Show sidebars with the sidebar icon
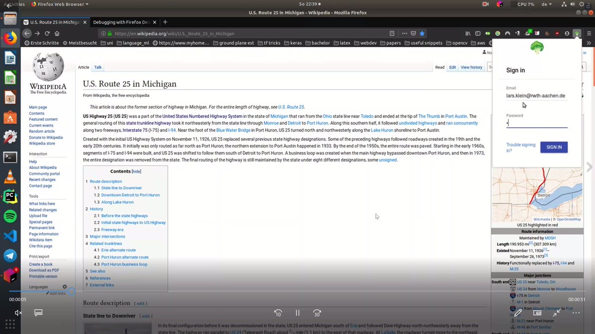This screenshot has width=595, height=334. [x=477, y=34]
